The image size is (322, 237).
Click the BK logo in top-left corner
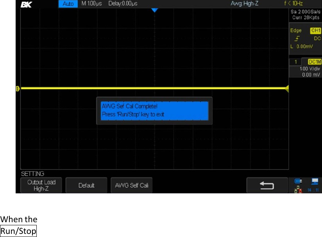click(26, 4)
